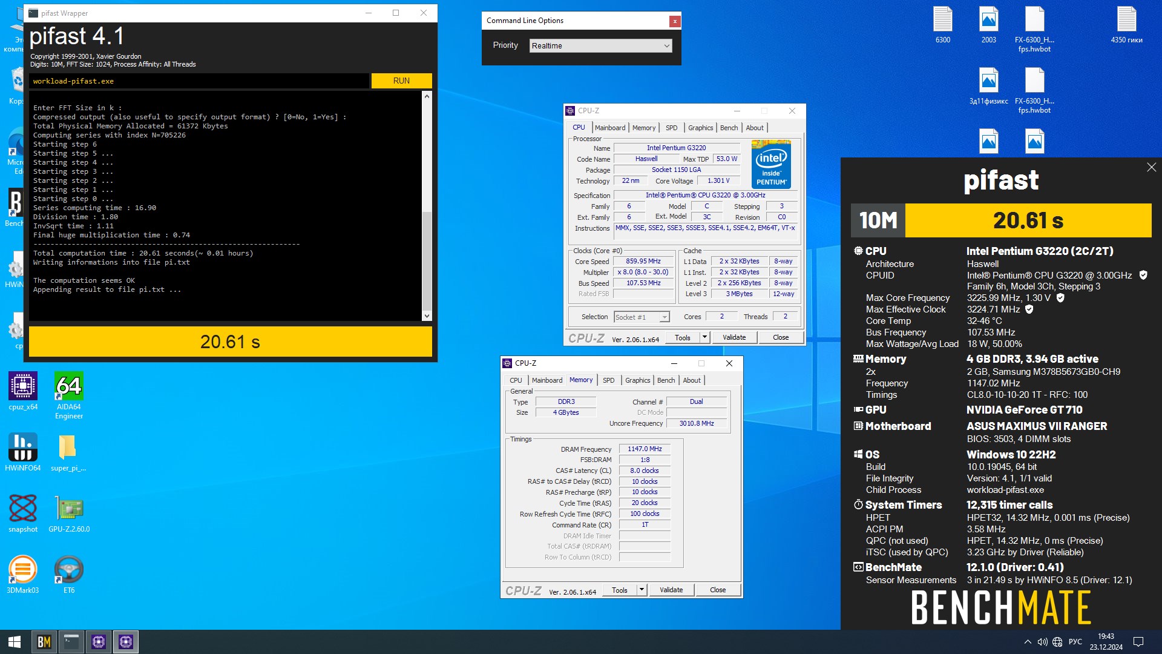Screen dimensions: 1162x654
Task: Click the Core Speed 859.95 MHz value
Action: pyautogui.click(x=643, y=261)
